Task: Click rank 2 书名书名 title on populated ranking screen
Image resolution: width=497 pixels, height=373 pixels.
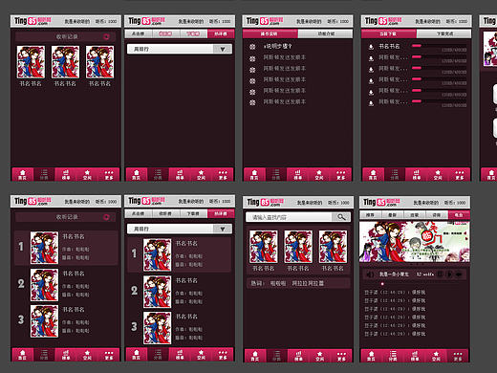Action: 186,280
